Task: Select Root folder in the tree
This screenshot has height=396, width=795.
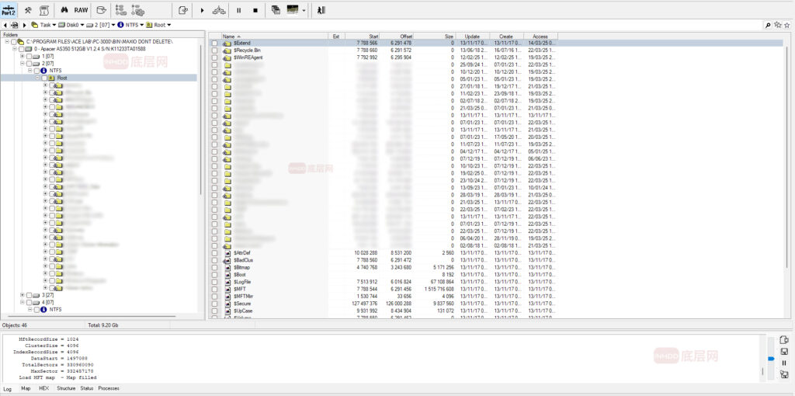Action: coord(61,78)
